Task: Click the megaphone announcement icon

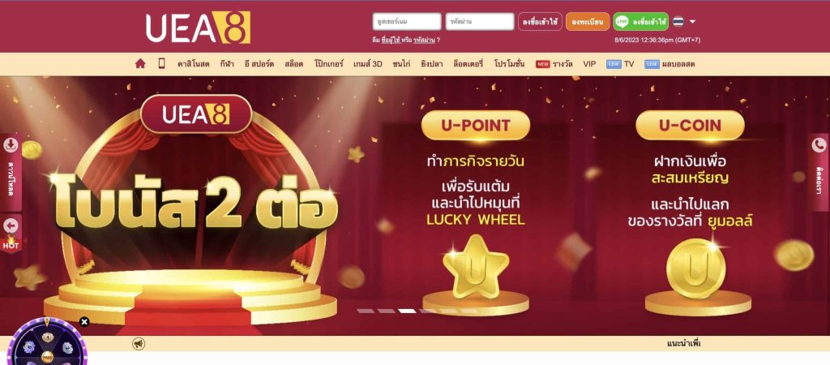Action: coord(139,344)
